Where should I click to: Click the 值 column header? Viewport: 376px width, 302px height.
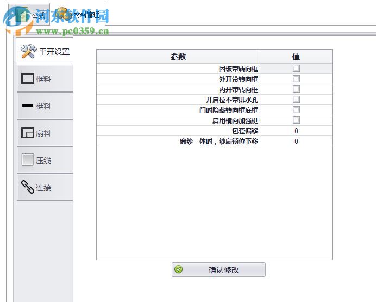coord(296,57)
